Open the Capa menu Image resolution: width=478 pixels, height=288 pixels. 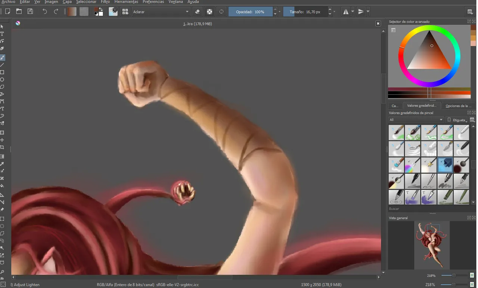tap(67, 2)
